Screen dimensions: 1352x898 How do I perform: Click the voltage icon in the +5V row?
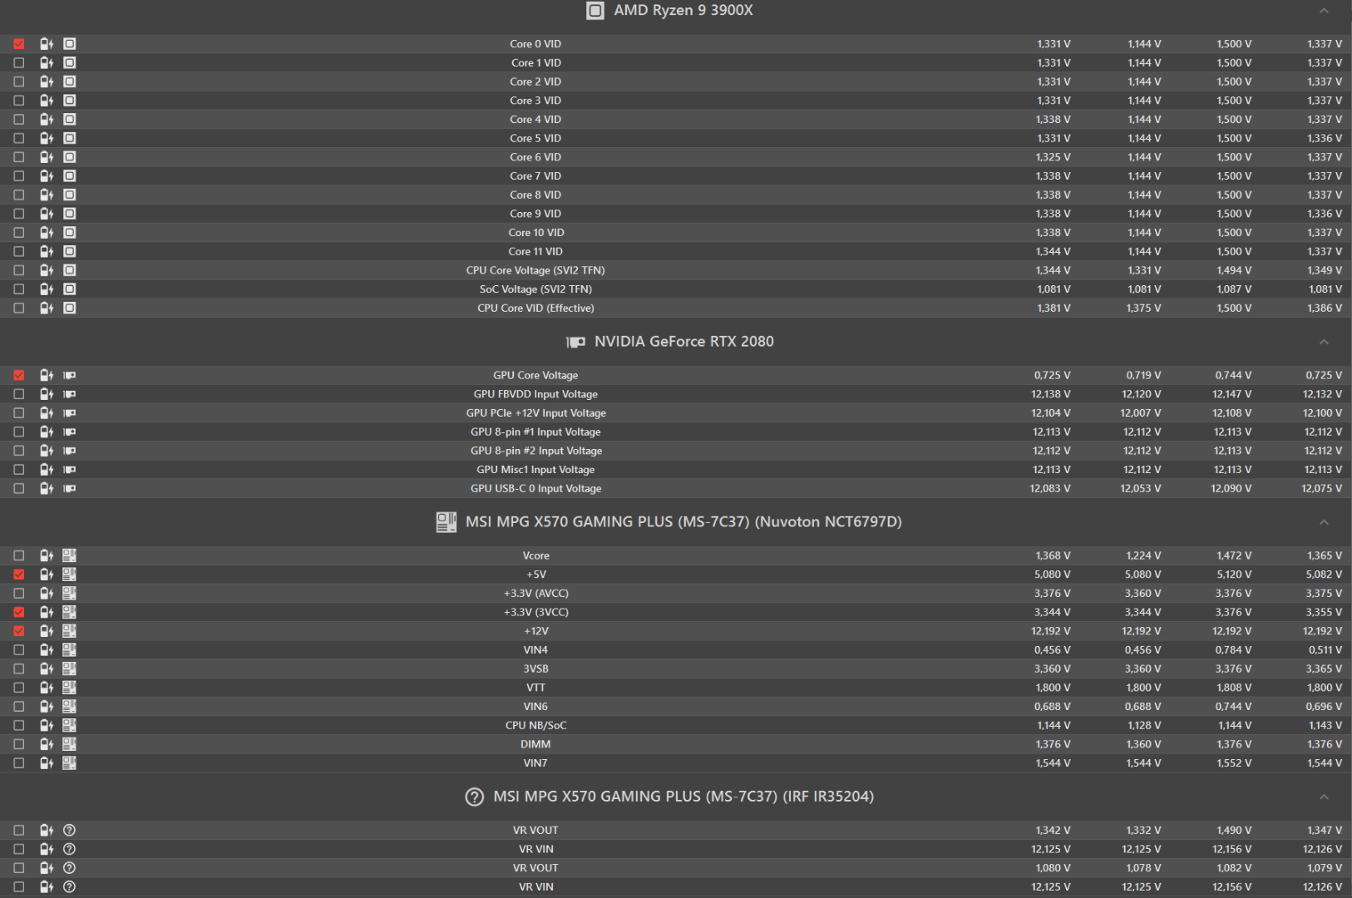(x=47, y=575)
